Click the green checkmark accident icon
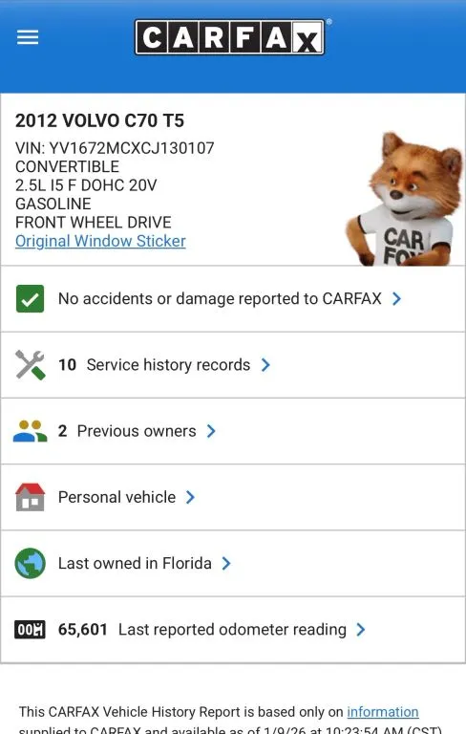The width and height of the screenshot is (466, 734). coord(30,298)
